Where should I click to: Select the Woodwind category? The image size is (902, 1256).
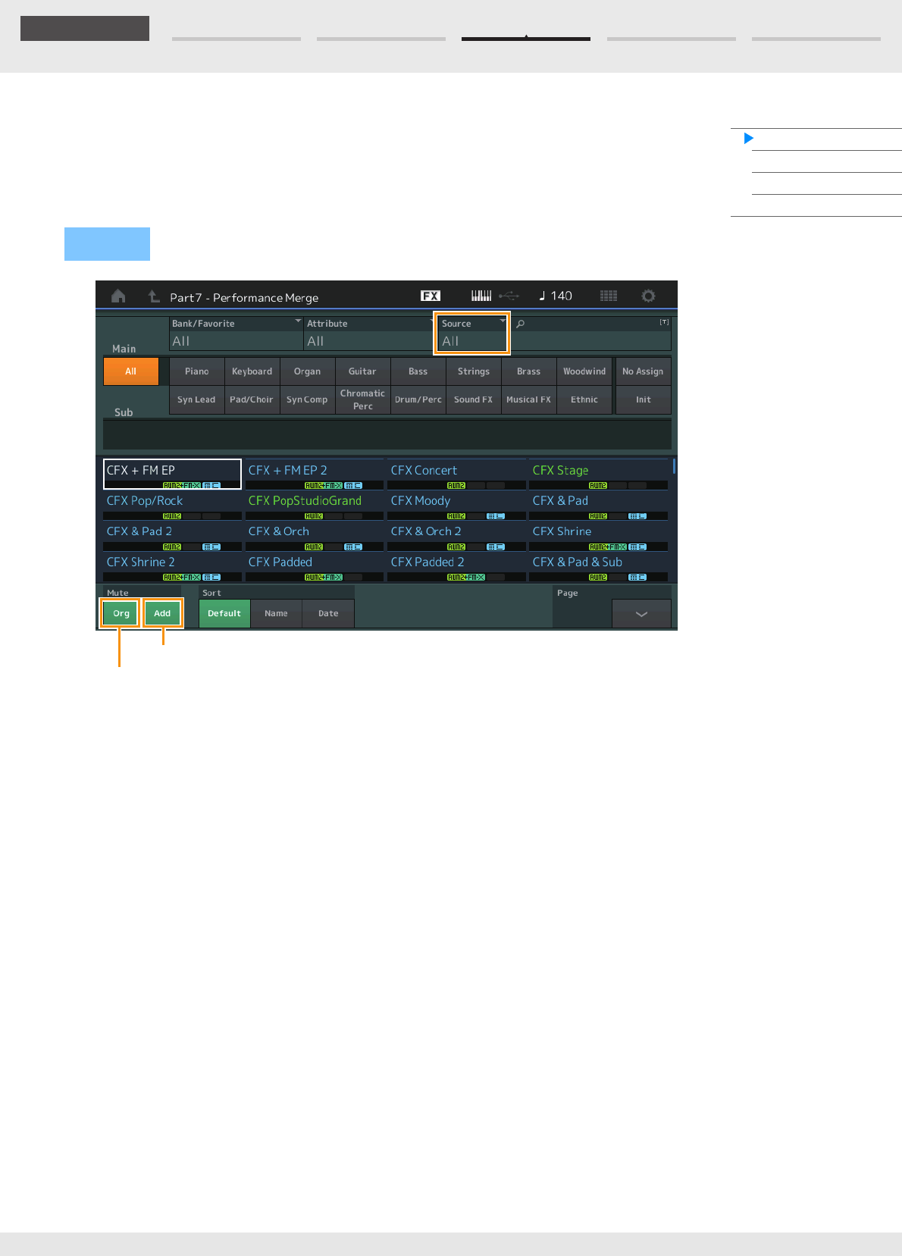click(x=584, y=371)
